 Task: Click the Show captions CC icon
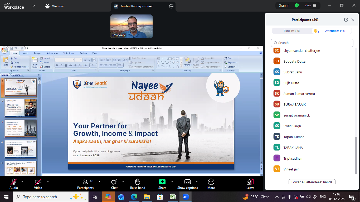point(187,182)
